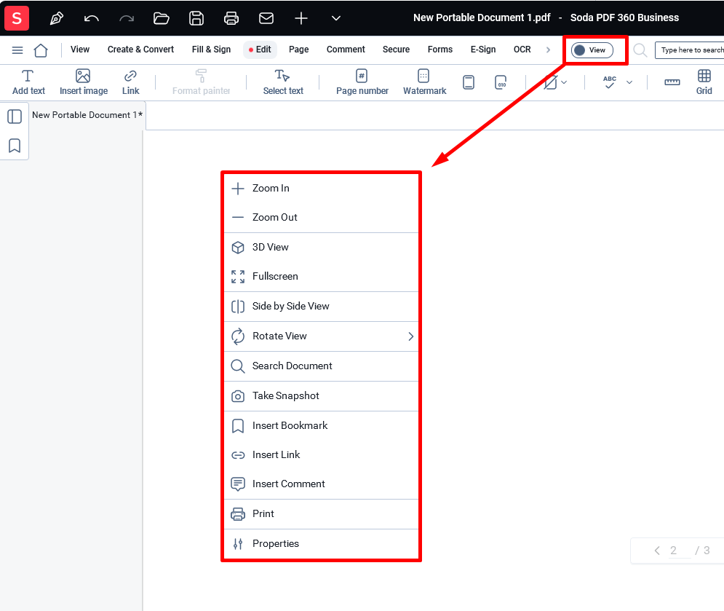Insert a Watermark
The height and width of the screenshot is (611, 724).
click(x=424, y=82)
